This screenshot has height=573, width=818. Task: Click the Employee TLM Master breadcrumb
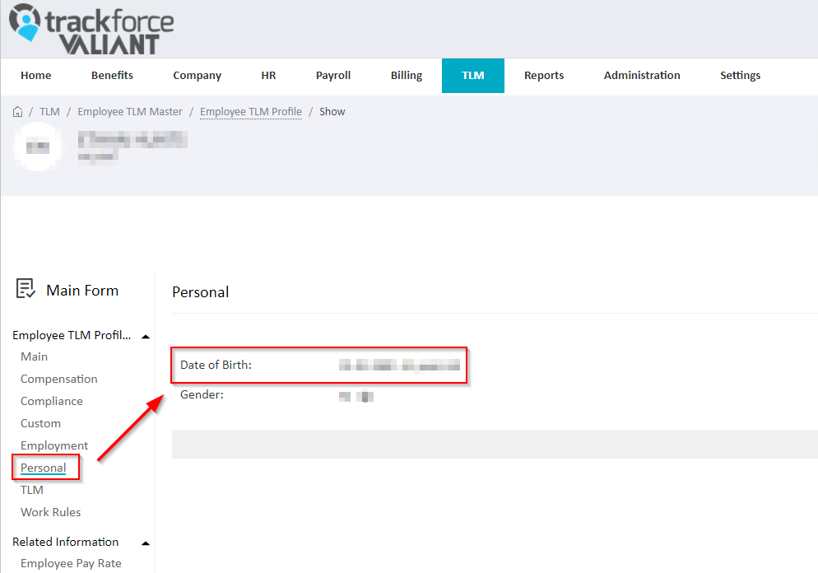[x=130, y=112]
